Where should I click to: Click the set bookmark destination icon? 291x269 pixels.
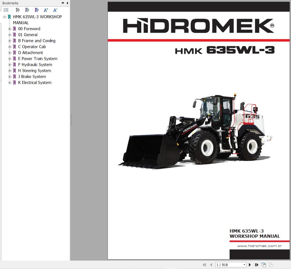[37, 10]
